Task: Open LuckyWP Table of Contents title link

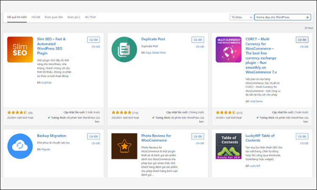Action: click(x=260, y=138)
